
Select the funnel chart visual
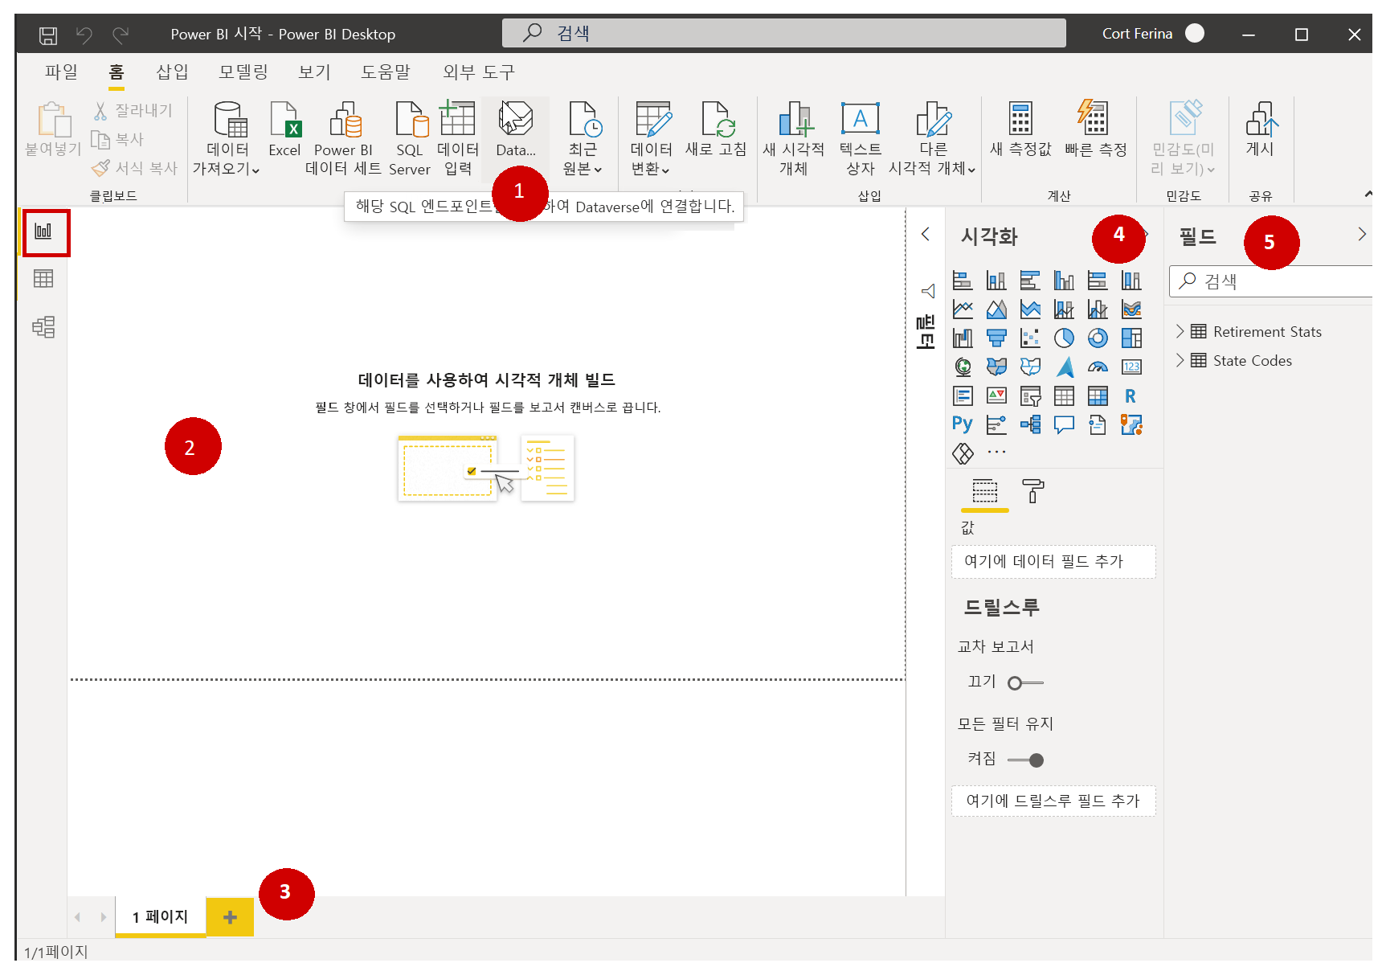click(x=996, y=338)
